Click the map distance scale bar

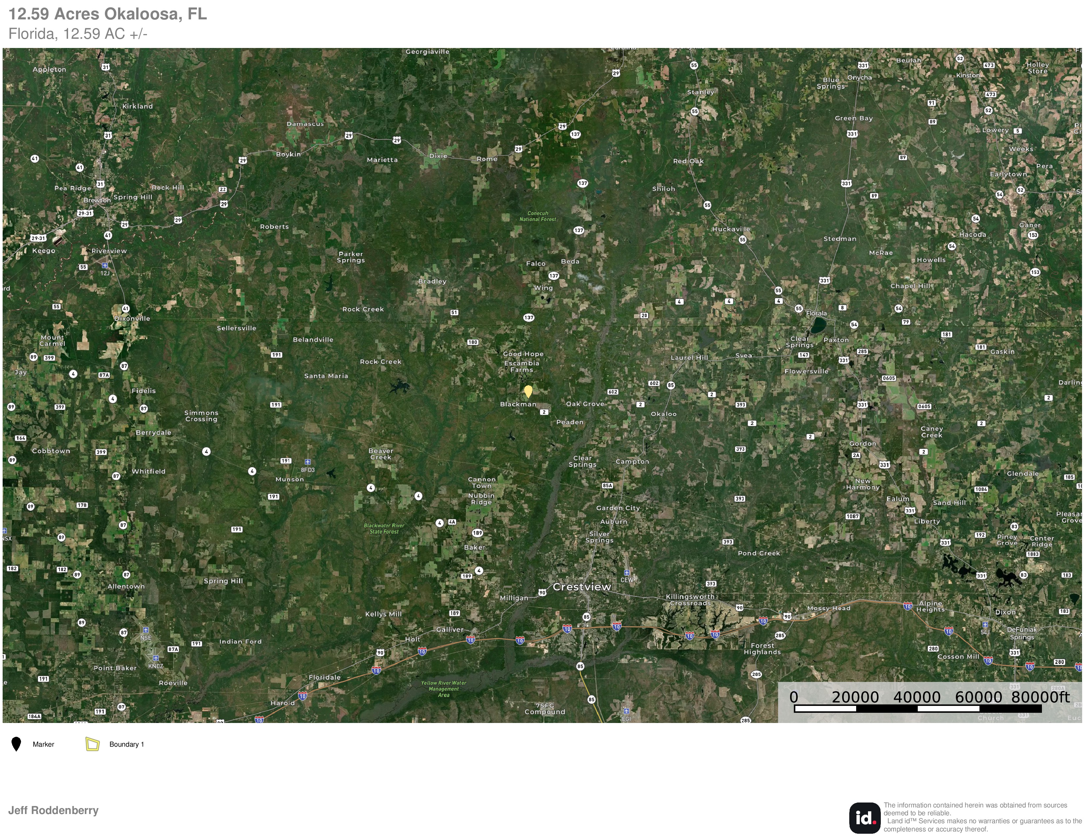coord(917,709)
